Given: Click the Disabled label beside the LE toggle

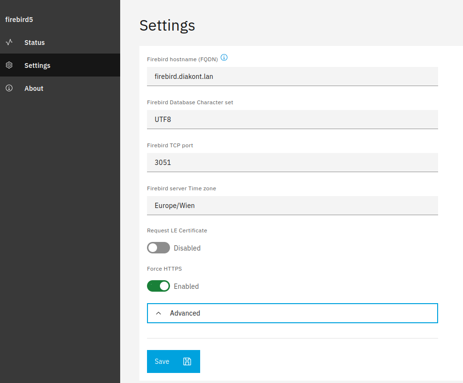Looking at the screenshot, I should 187,248.
